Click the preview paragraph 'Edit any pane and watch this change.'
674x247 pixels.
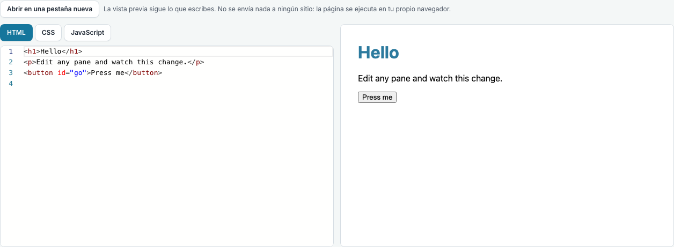click(430, 78)
